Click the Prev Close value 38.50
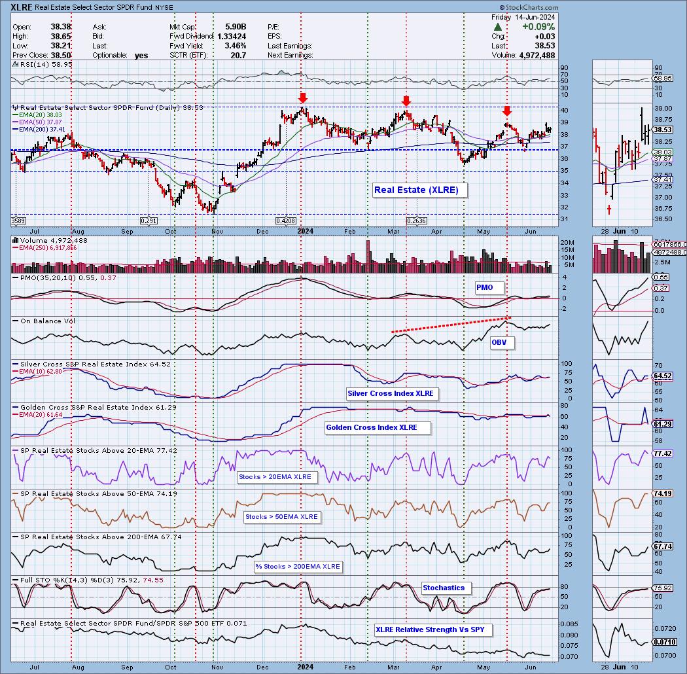687x674 pixels. tap(60, 55)
